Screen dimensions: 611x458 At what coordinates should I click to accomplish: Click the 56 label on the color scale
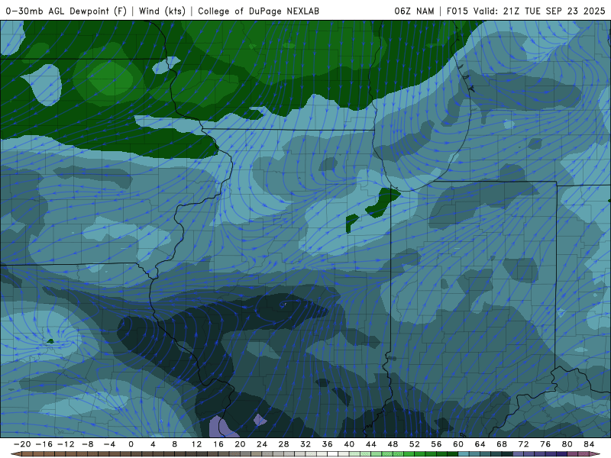(436, 444)
